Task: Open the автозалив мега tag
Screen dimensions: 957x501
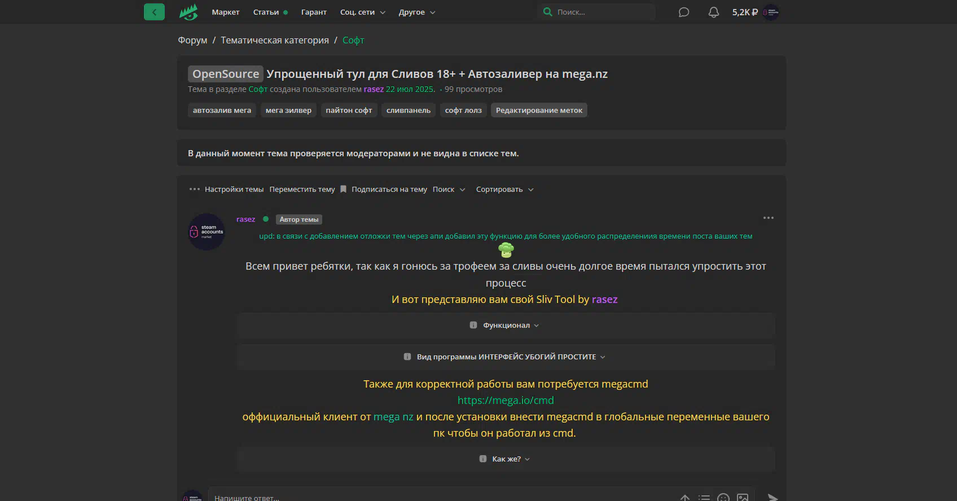Action: pyautogui.click(x=222, y=110)
